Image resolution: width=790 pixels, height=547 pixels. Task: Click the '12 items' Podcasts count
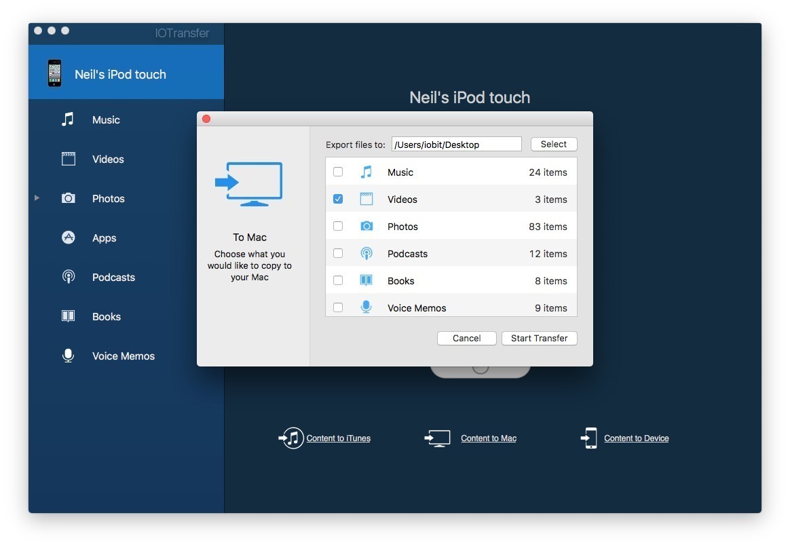[x=548, y=254]
